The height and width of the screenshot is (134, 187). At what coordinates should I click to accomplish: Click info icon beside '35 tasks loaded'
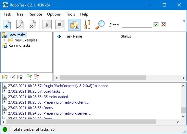[x=5, y=96]
